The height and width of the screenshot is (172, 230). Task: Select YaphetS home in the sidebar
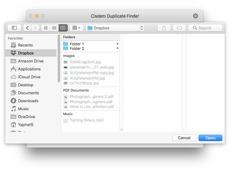31,125
